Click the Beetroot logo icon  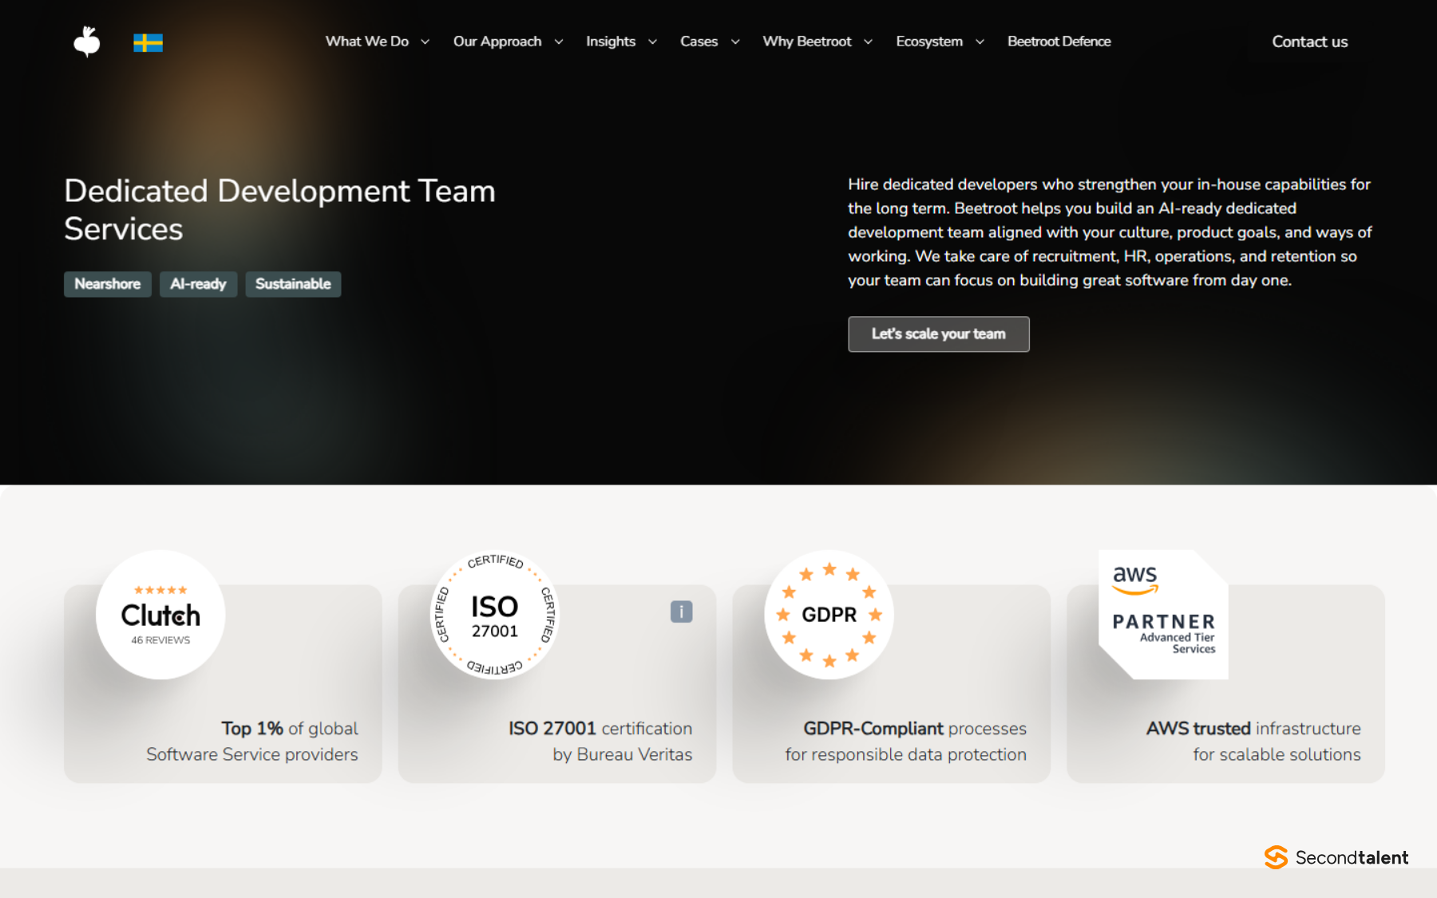click(x=87, y=42)
